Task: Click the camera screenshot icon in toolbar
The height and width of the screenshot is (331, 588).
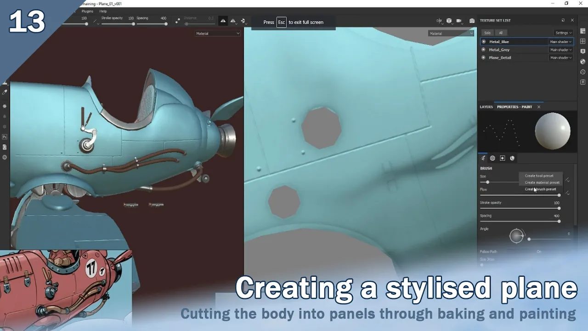Action: (x=472, y=21)
